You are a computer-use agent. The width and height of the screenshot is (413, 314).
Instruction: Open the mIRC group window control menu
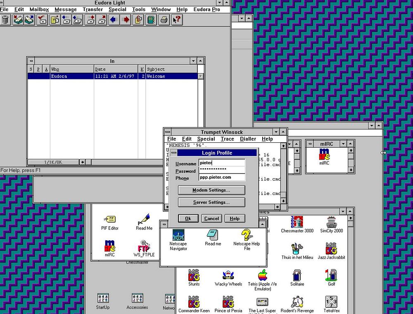pyautogui.click(x=310, y=144)
